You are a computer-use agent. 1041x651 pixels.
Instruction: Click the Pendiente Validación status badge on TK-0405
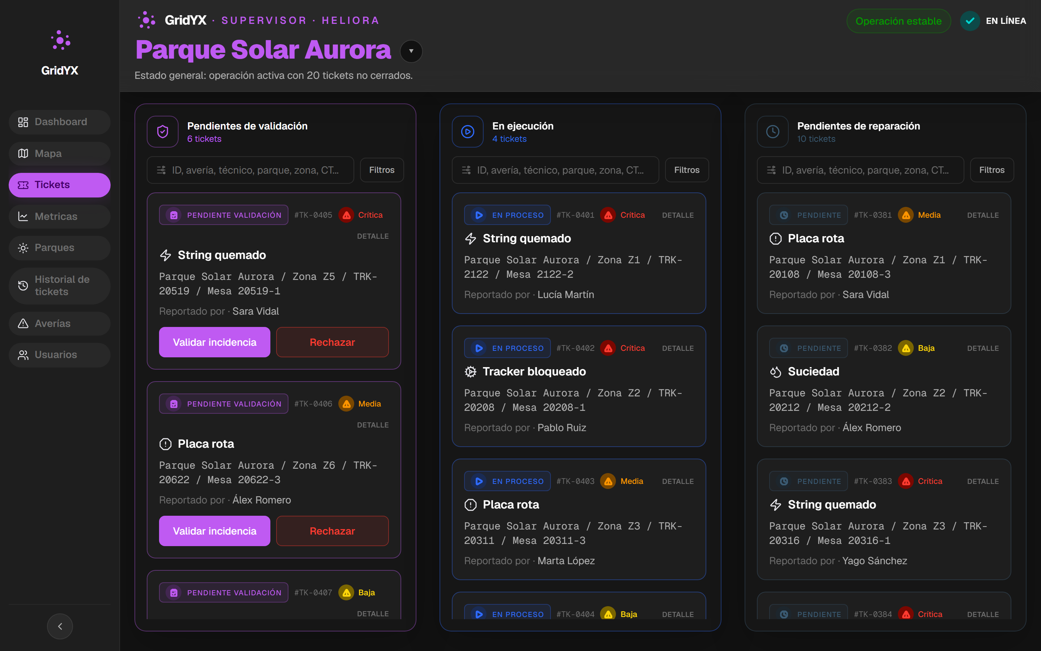(224, 215)
